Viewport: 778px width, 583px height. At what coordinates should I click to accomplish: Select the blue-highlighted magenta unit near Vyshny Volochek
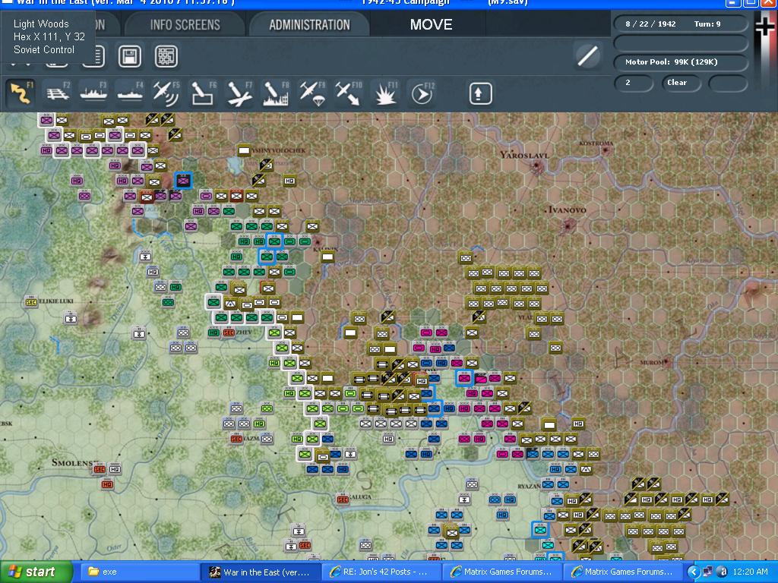pos(183,181)
